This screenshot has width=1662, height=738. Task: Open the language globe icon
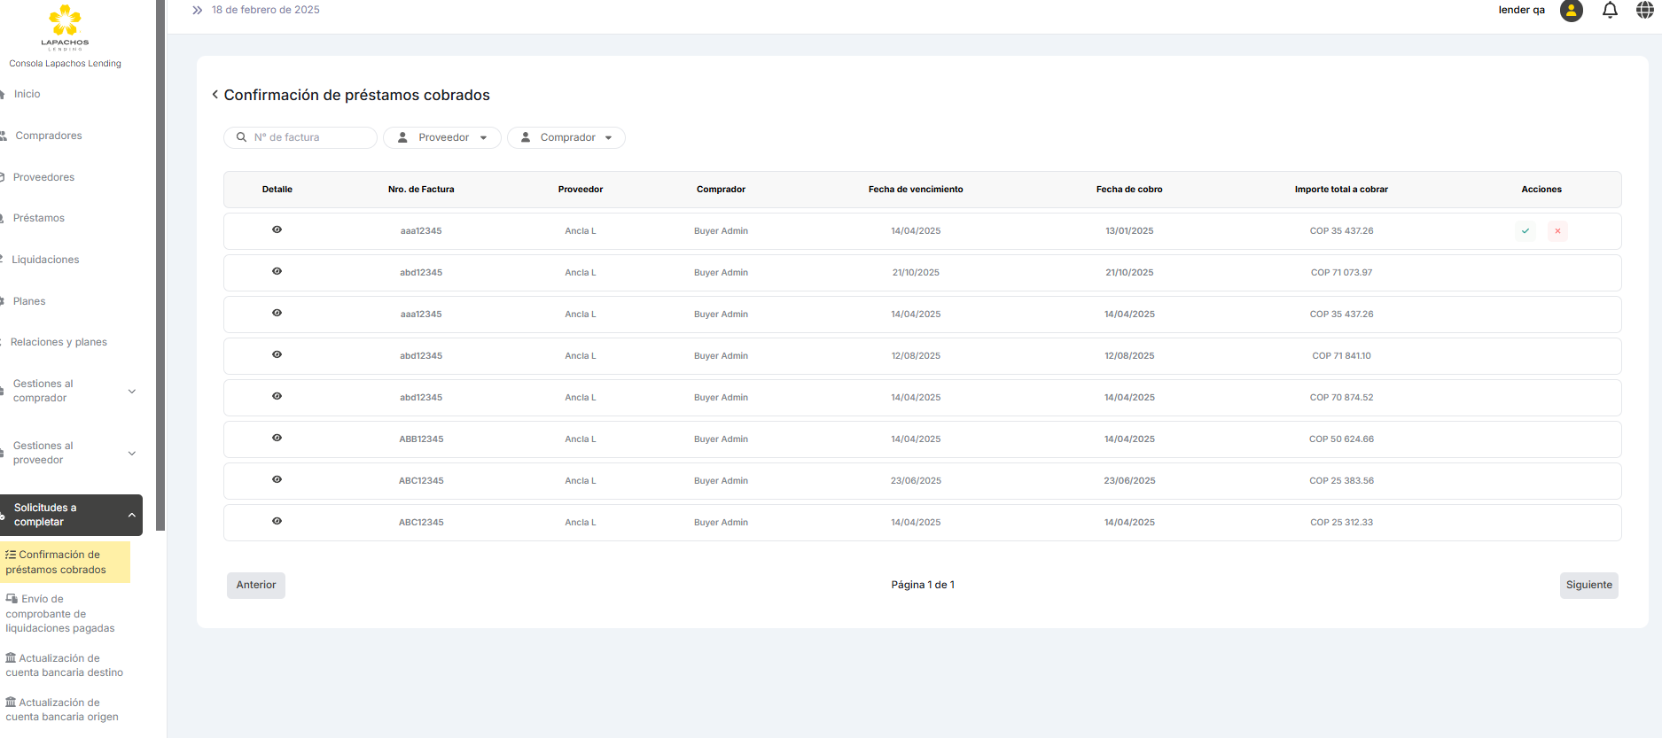[1644, 11]
